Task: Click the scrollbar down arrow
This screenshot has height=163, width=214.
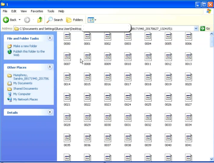Action: coord(212,159)
